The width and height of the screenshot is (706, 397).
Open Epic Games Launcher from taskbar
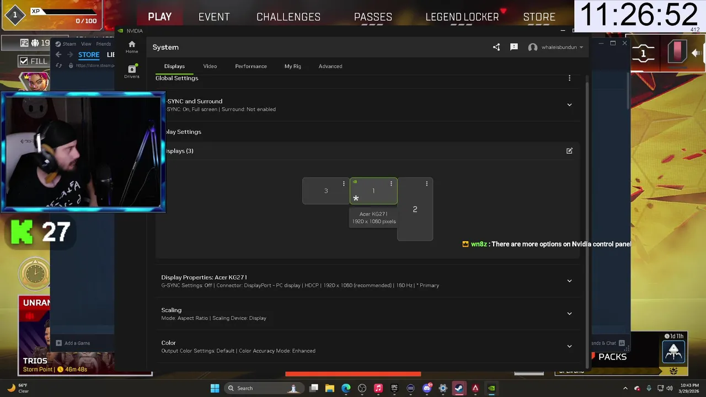click(394, 388)
